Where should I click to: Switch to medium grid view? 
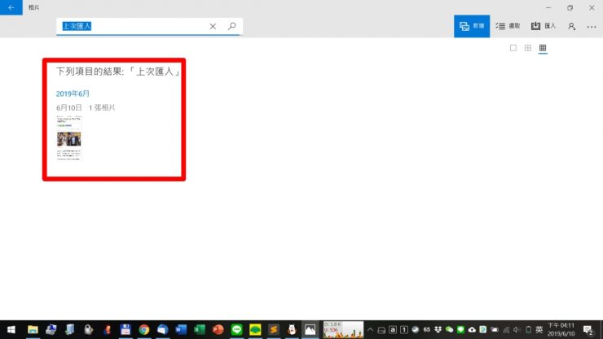tap(528, 48)
